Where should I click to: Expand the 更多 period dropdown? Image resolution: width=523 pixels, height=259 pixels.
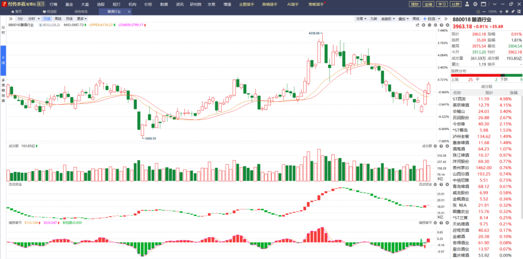pos(82,19)
